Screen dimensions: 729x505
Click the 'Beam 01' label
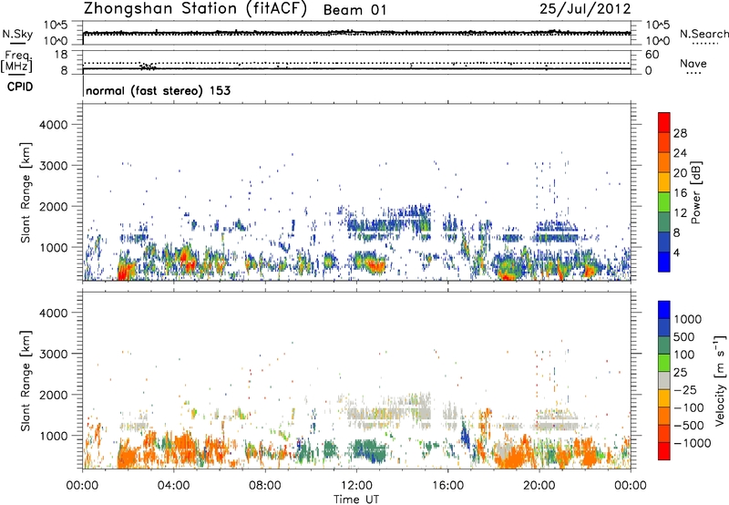coord(354,10)
